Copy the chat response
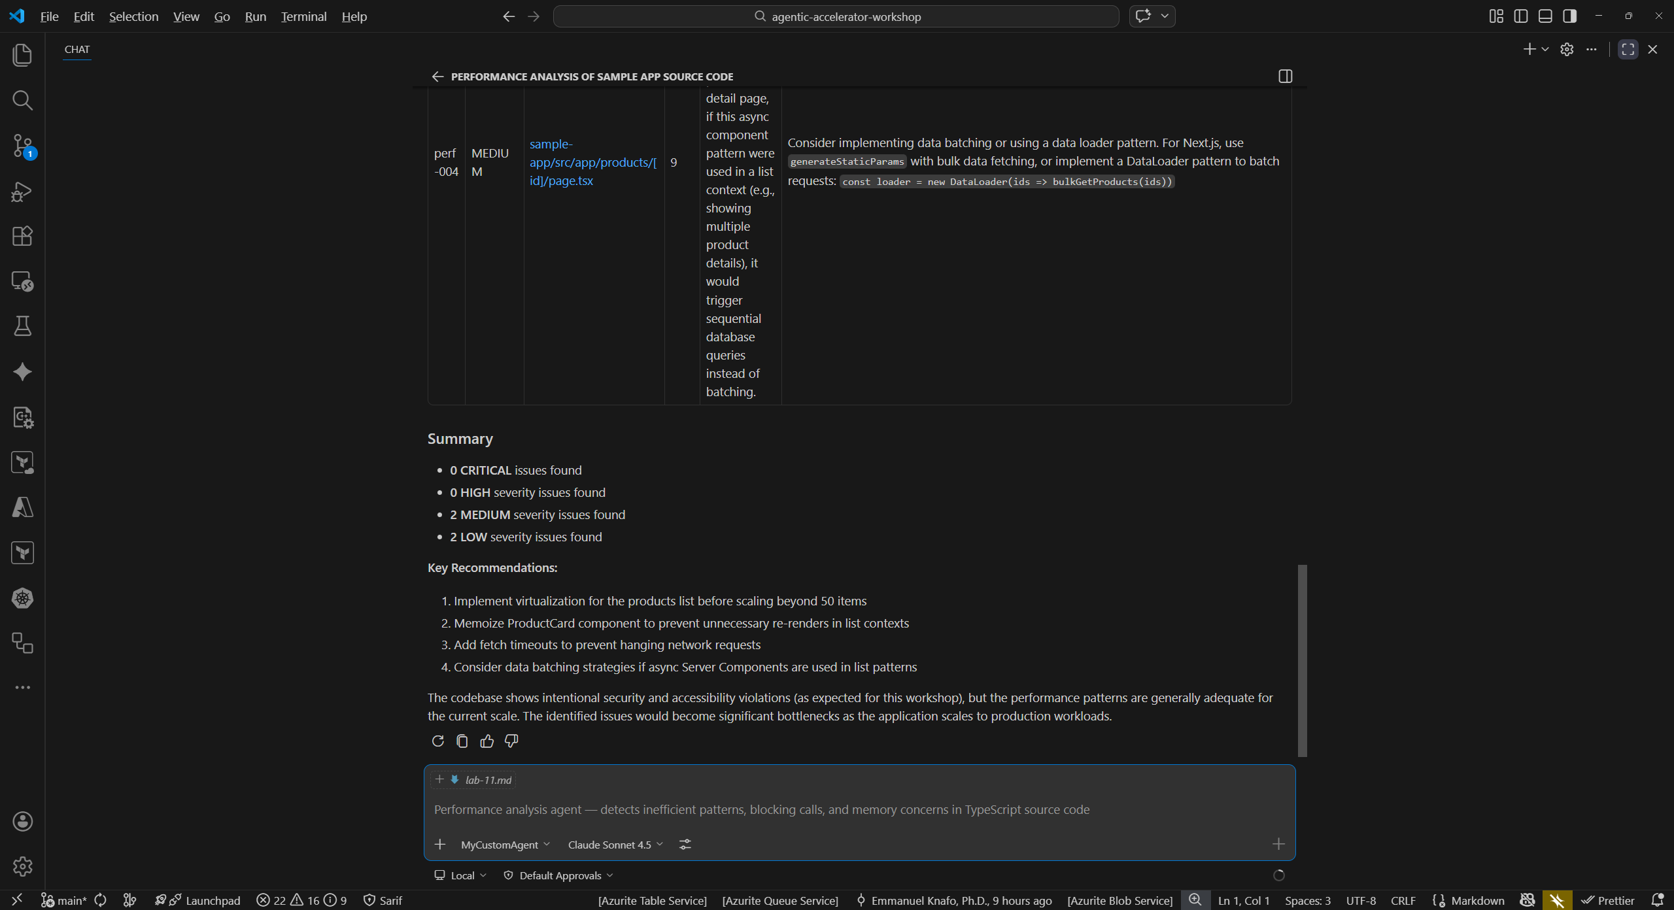This screenshot has height=910, width=1674. 462,741
